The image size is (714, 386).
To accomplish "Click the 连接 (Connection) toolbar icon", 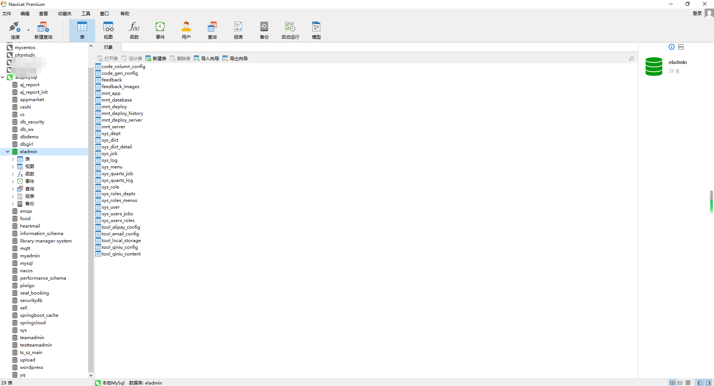I will [15, 30].
